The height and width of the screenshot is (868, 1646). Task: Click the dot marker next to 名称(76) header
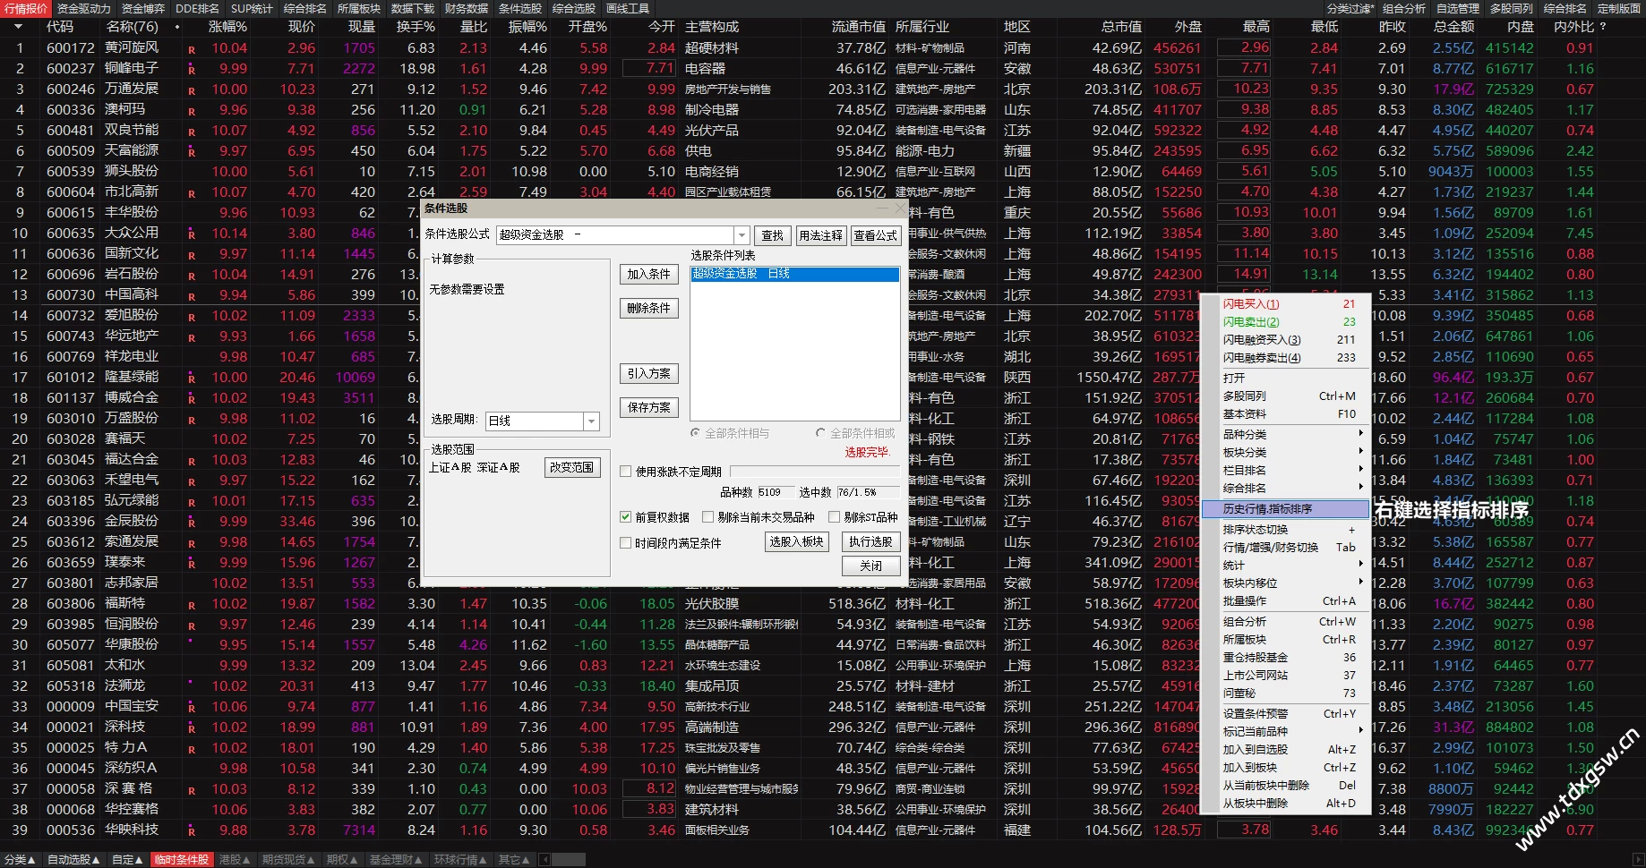coord(177,27)
